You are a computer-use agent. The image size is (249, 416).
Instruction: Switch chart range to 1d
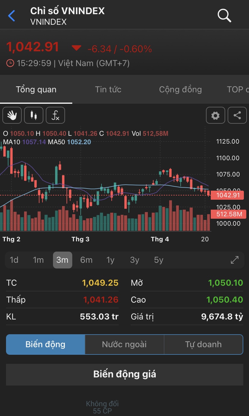point(14,260)
